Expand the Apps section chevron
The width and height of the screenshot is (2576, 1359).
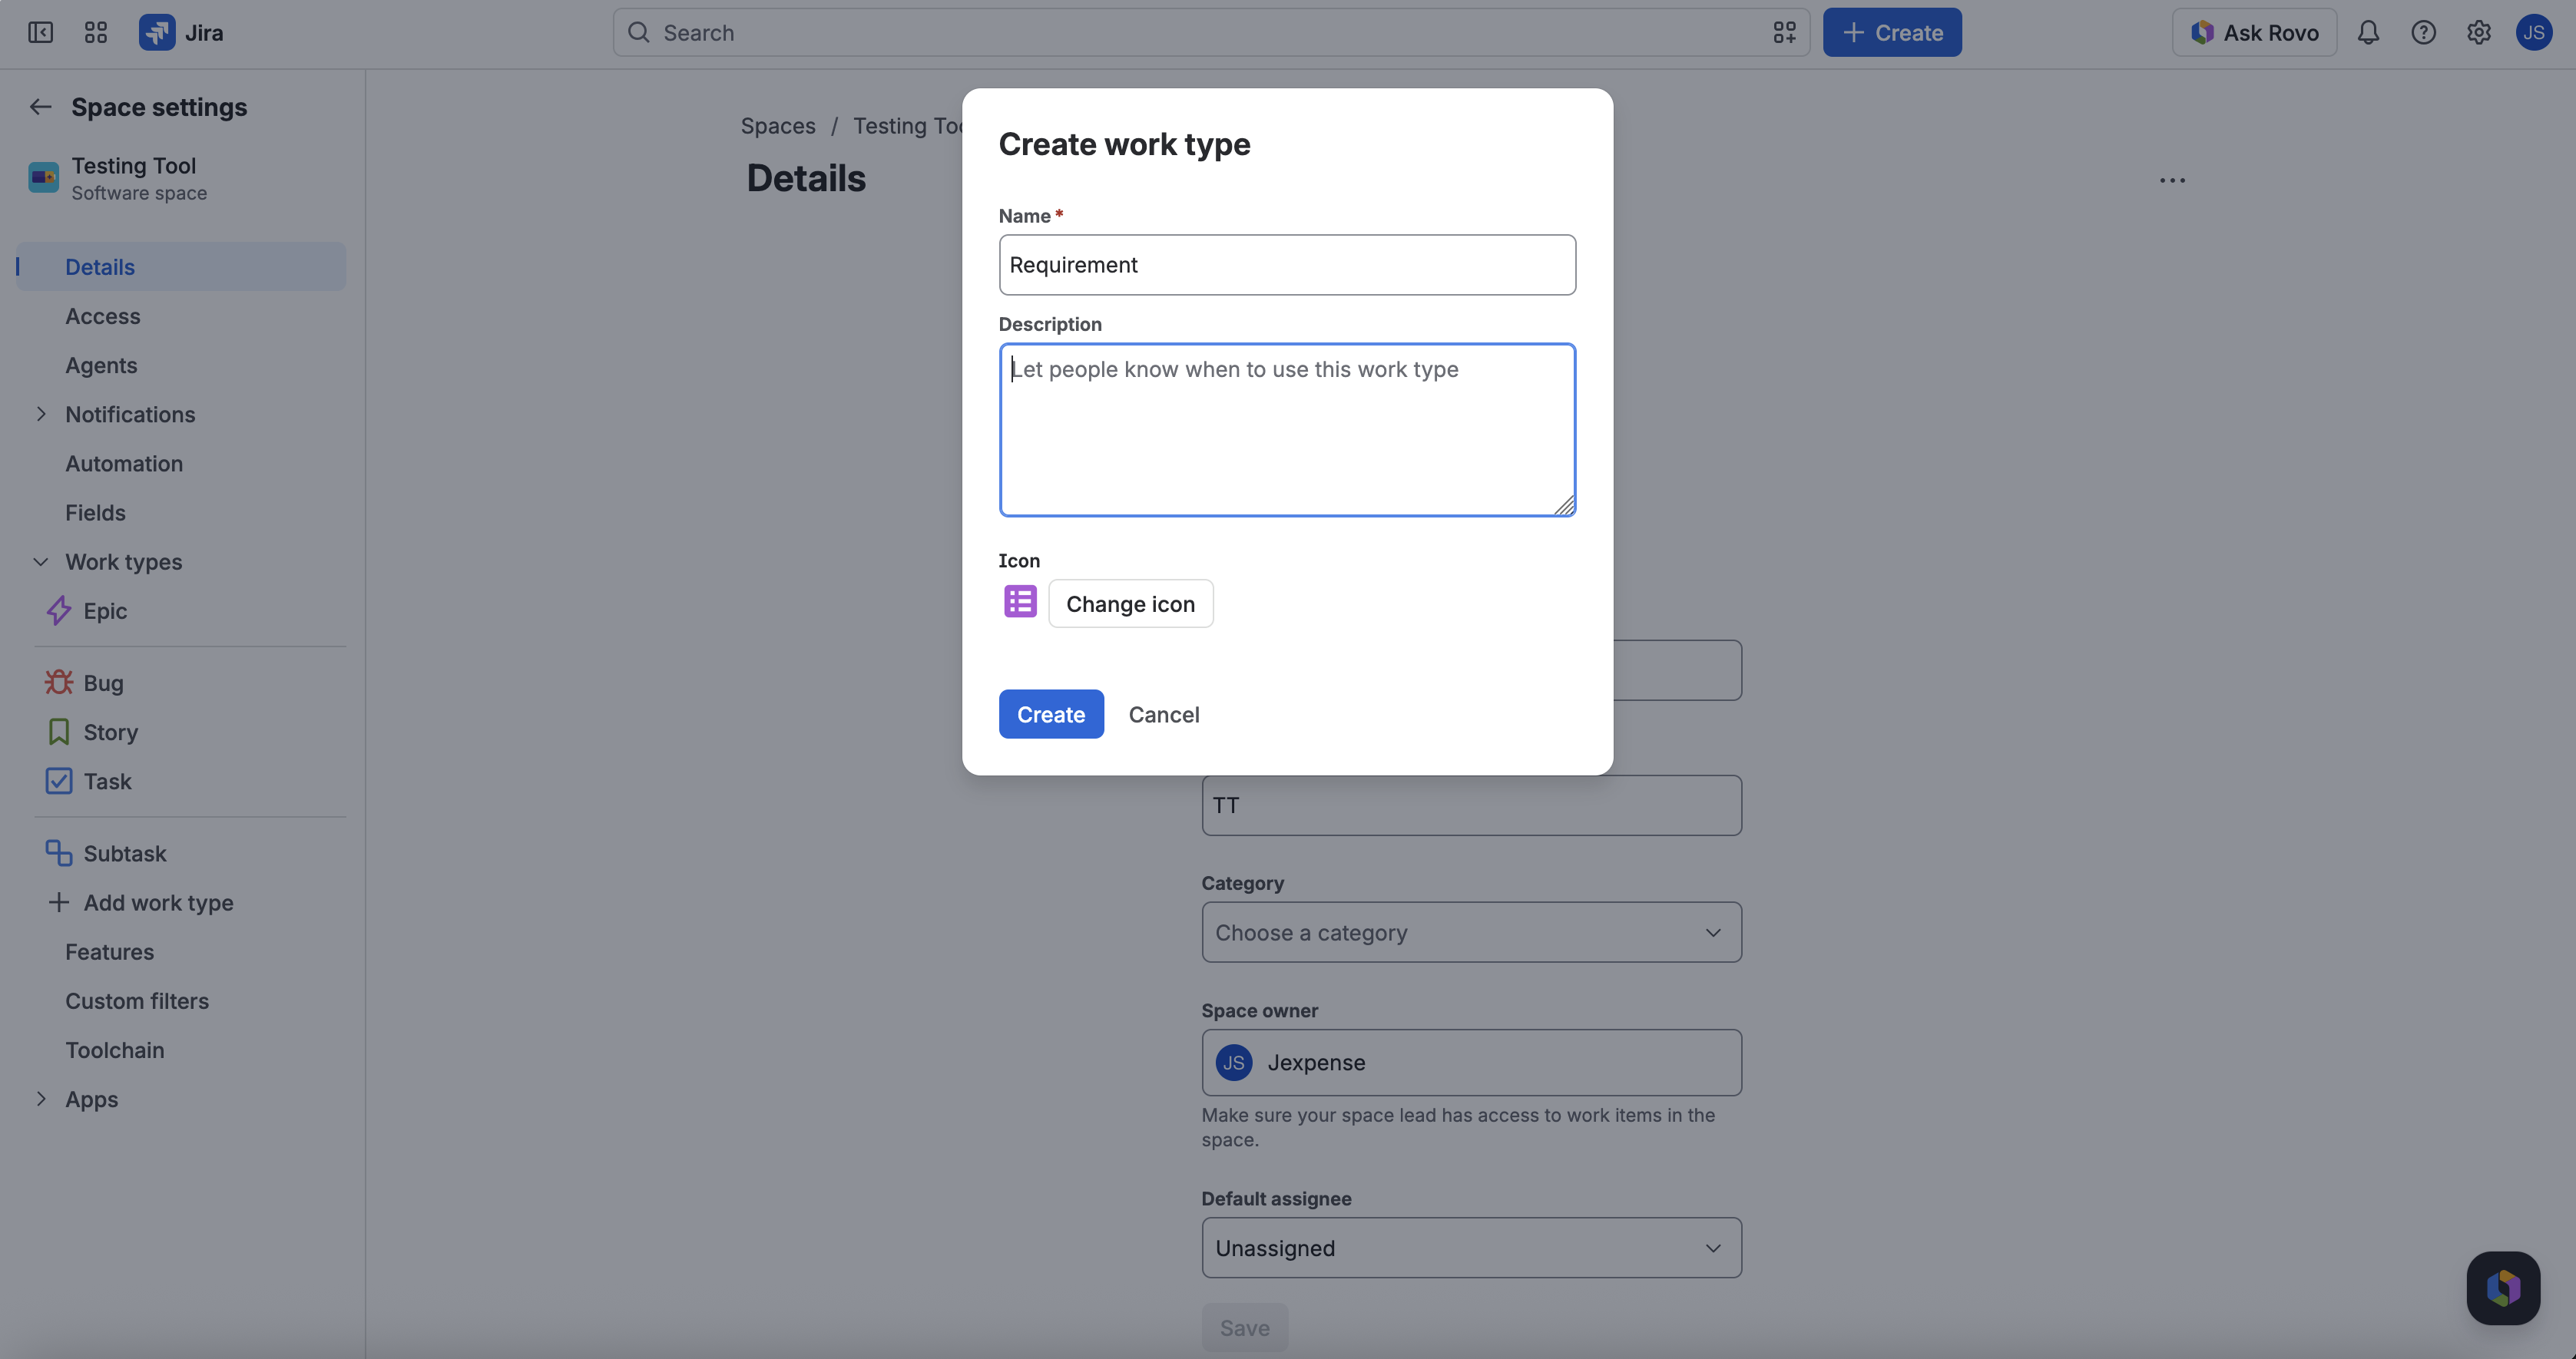(x=41, y=1099)
